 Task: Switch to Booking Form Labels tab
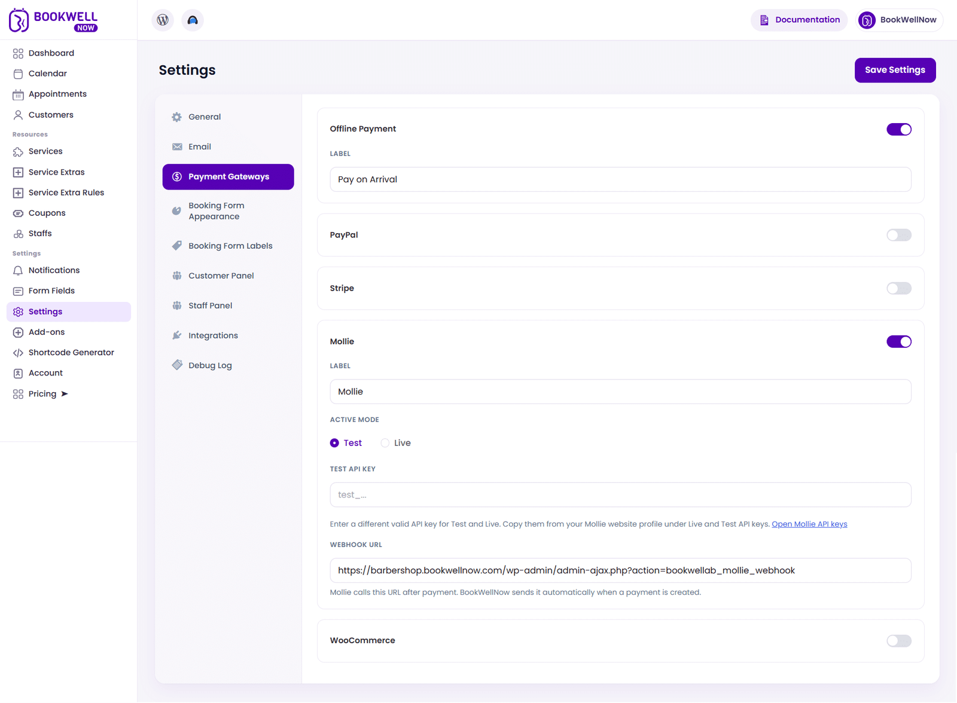pyautogui.click(x=228, y=246)
